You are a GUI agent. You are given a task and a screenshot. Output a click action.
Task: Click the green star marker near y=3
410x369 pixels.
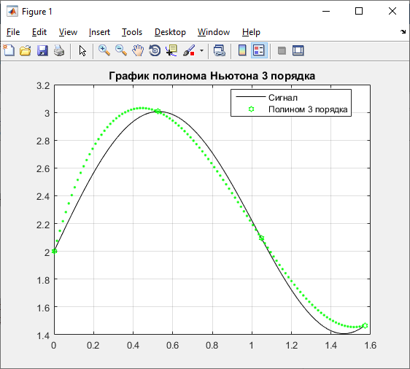click(158, 112)
